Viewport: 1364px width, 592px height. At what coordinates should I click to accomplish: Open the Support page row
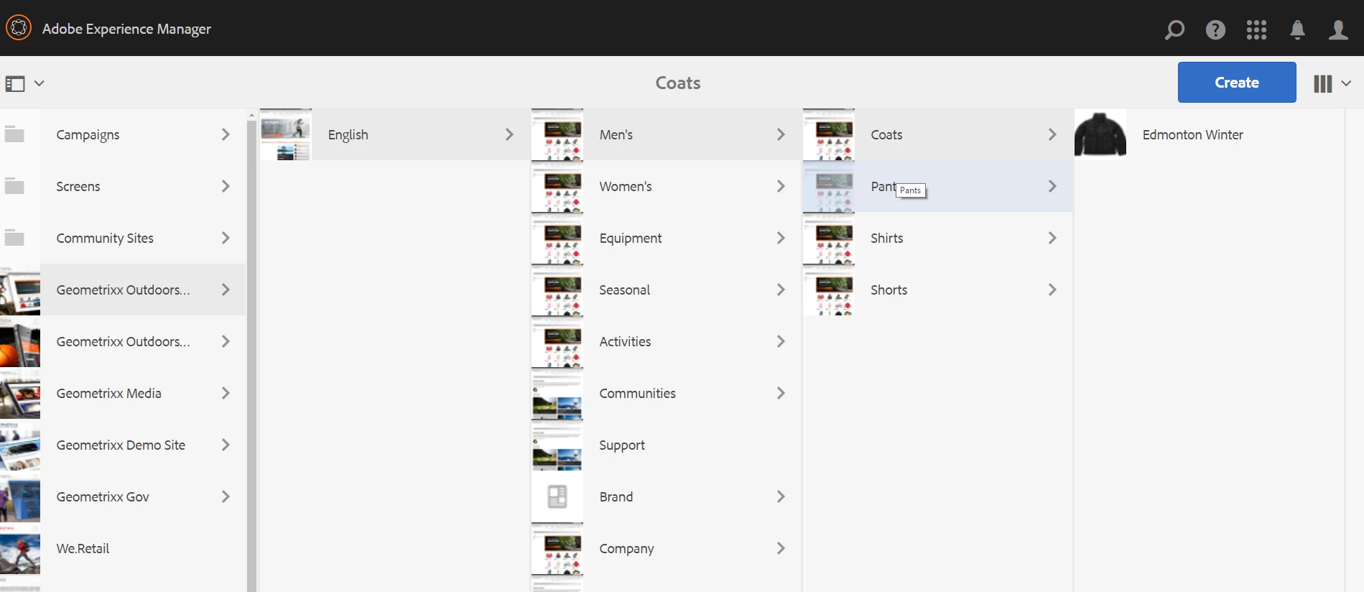click(x=666, y=445)
